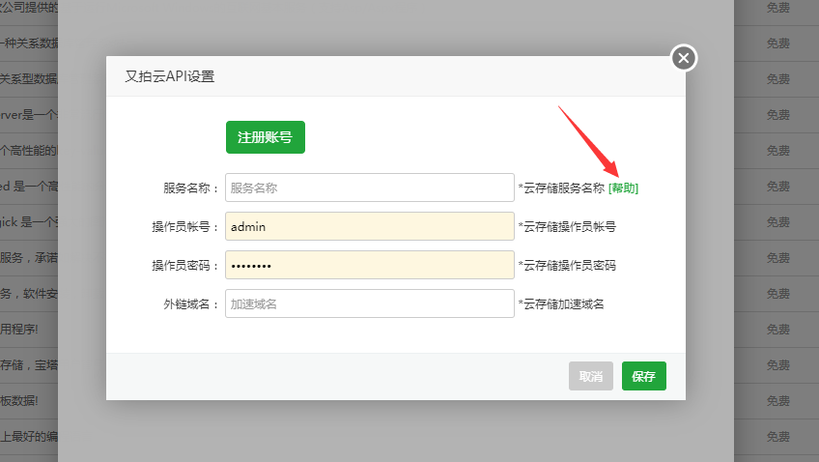Click the *云存储加速域名 hint text
This screenshot has width=819, height=462.
pyautogui.click(x=561, y=304)
